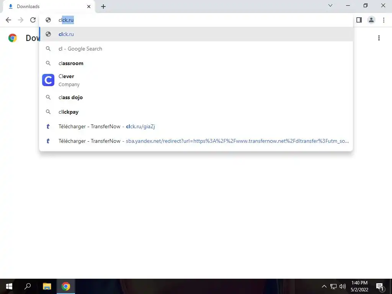Image resolution: width=392 pixels, height=294 pixels.
Task: Open the volume tray icon
Action: (343, 286)
